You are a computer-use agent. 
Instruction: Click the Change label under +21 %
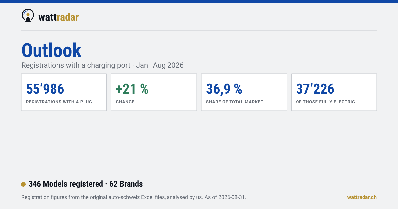pyautogui.click(x=125, y=102)
